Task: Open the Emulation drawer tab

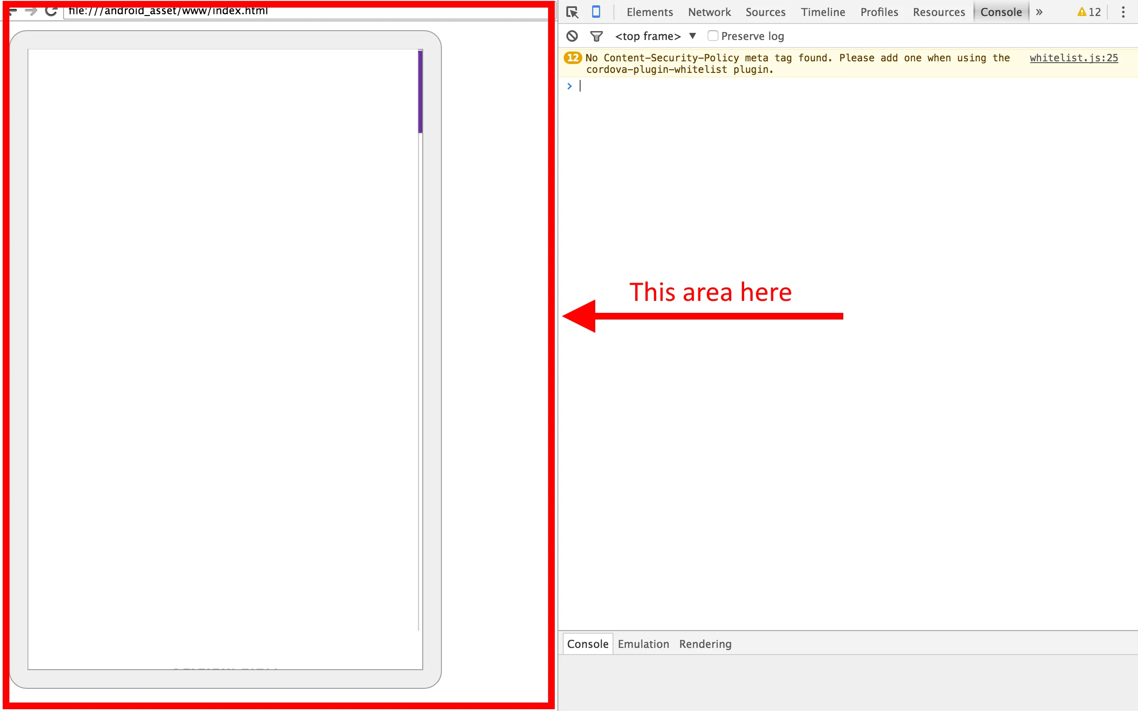Action: tap(643, 644)
